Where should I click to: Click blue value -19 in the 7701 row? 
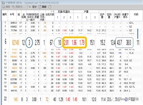point(120,53)
